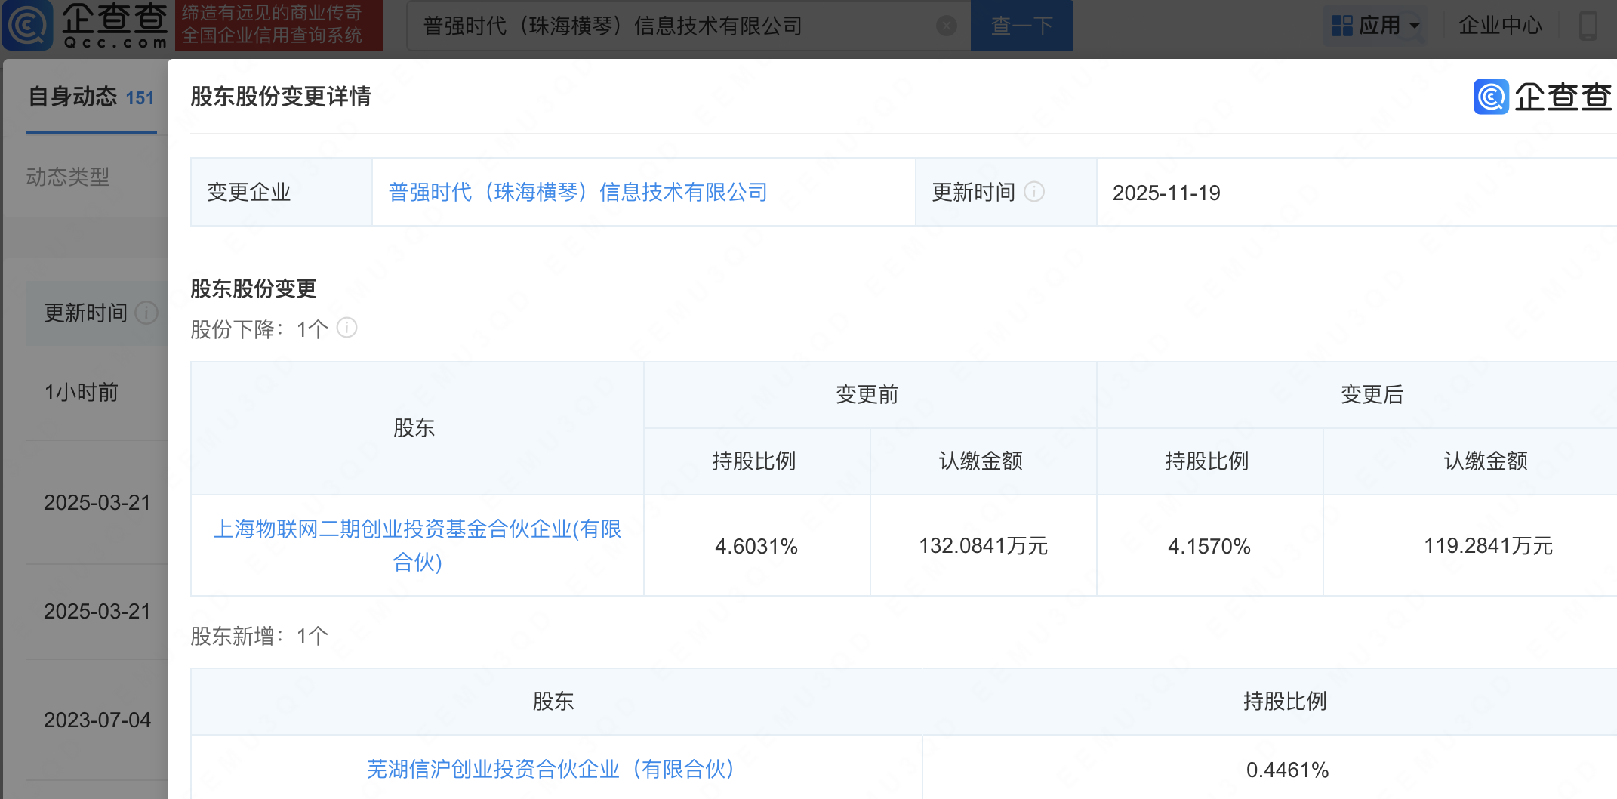The height and width of the screenshot is (799, 1617).
Task: Clear the search box text
Action: pyautogui.click(x=946, y=26)
